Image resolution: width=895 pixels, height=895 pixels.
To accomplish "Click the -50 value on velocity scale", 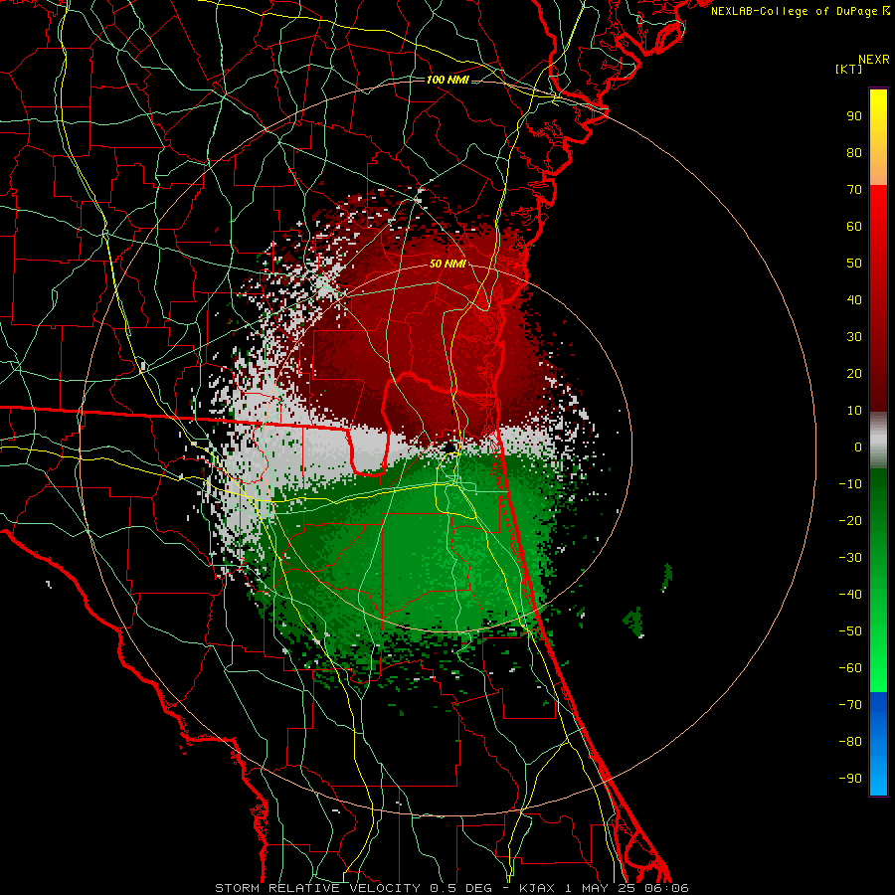I will tap(850, 631).
